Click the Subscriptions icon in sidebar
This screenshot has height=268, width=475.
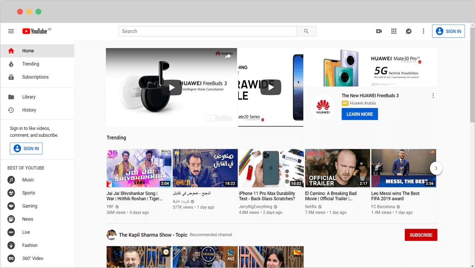point(11,77)
